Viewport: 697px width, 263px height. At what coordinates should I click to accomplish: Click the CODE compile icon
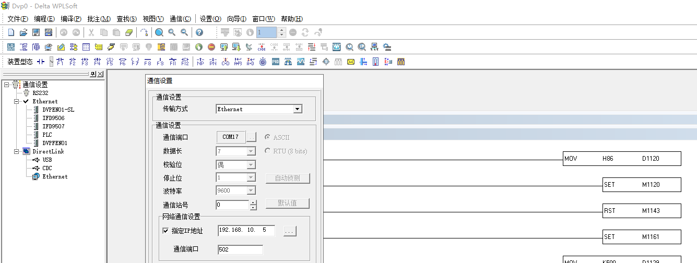click(x=262, y=47)
